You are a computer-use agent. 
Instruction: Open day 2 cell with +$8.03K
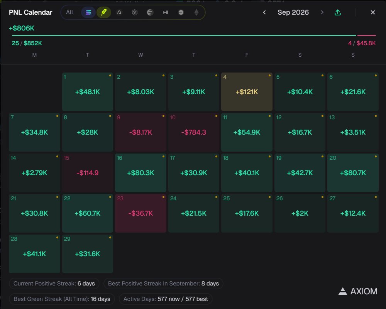click(x=141, y=92)
